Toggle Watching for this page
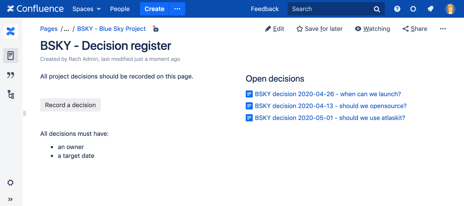The image size is (464, 206). click(x=372, y=29)
